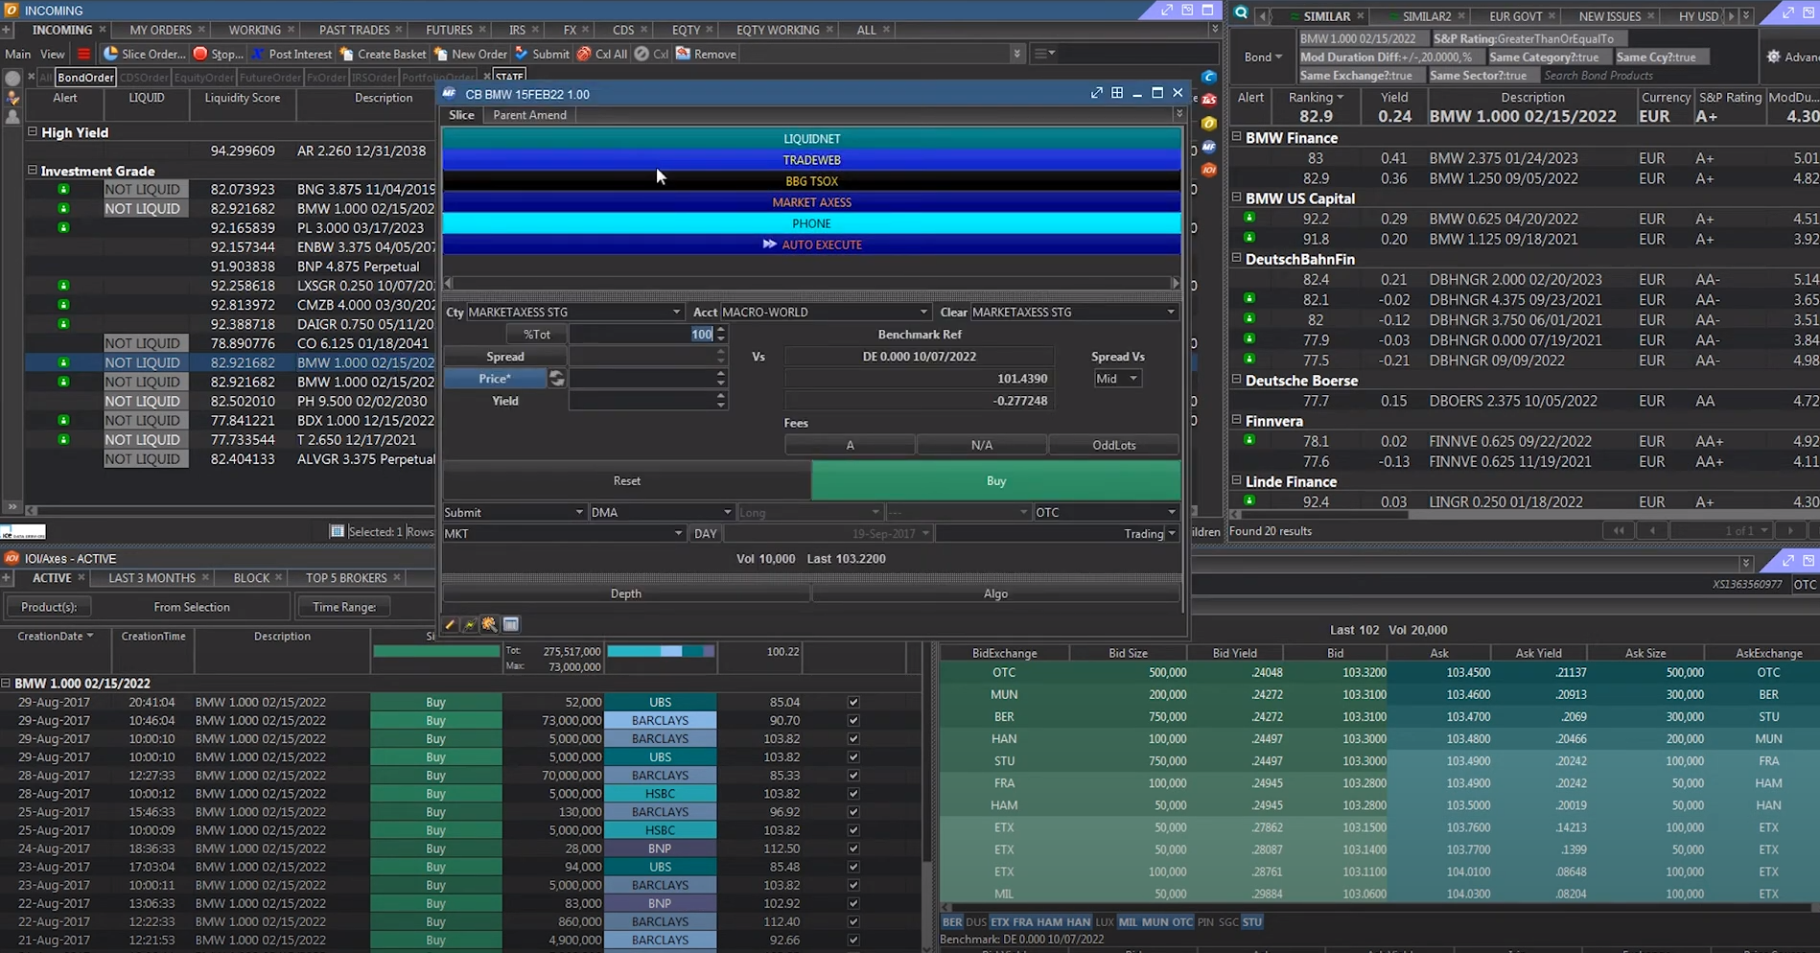Click the Advanced gear icon
1820x953 pixels.
coord(1774,57)
